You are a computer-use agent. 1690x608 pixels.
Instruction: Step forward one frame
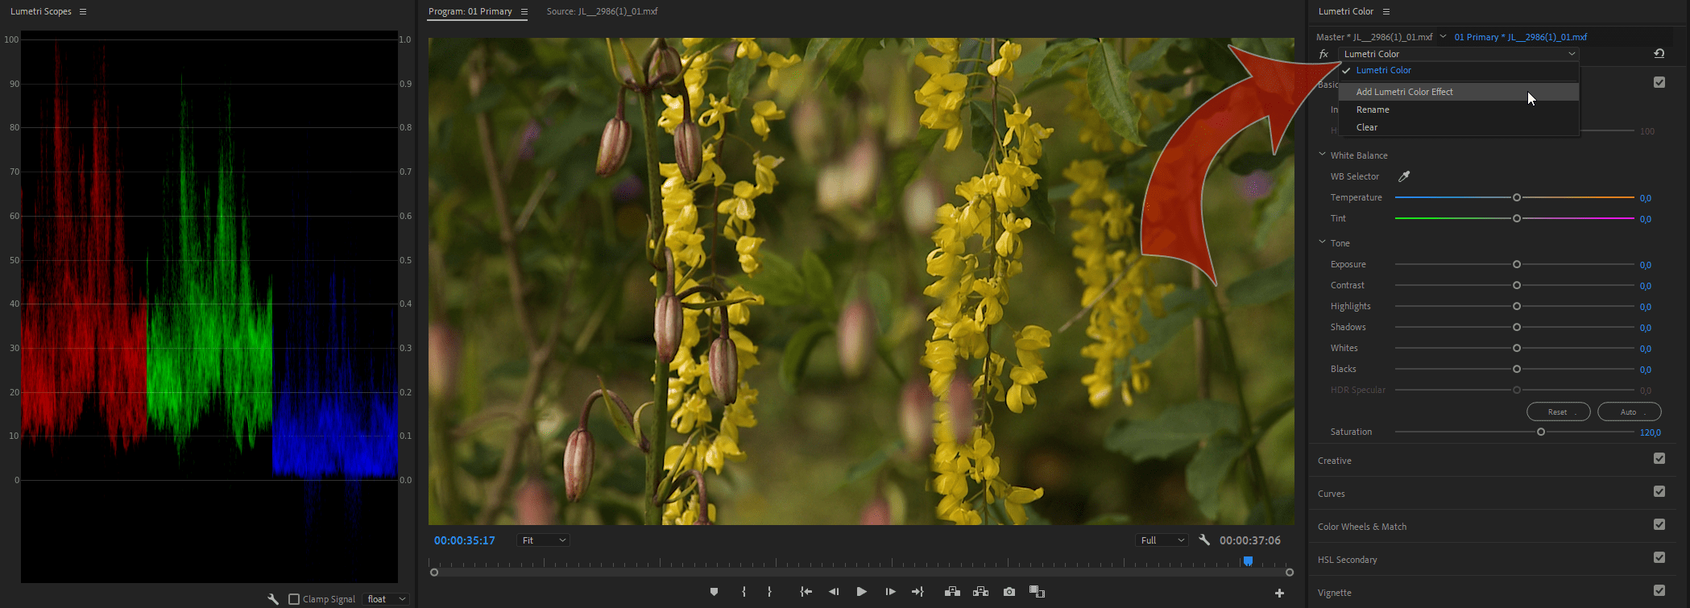pyautogui.click(x=890, y=592)
